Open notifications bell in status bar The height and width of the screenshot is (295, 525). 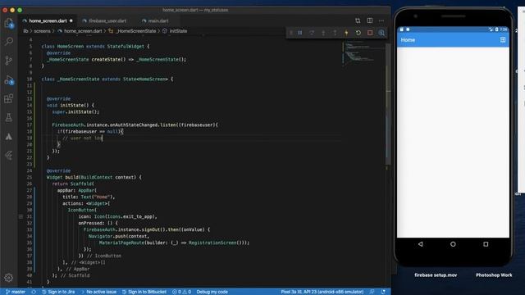click(x=383, y=292)
